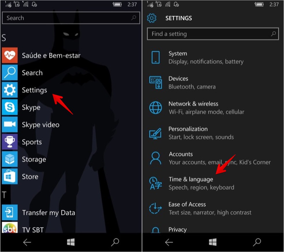
Task: Select Store in the app list
Action: (30, 177)
